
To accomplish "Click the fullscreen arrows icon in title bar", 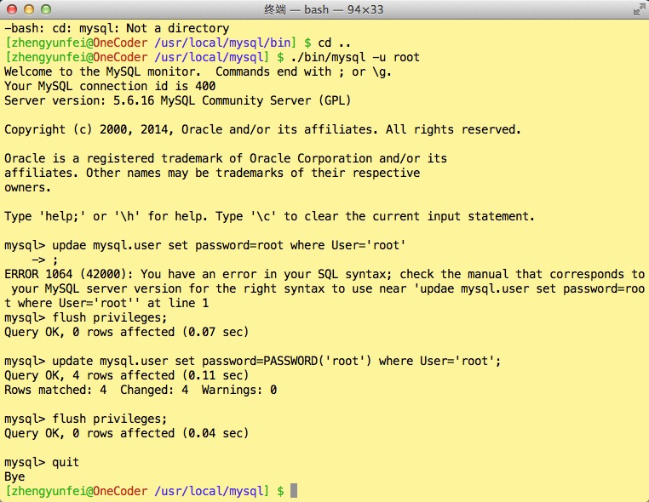I will (x=639, y=9).
